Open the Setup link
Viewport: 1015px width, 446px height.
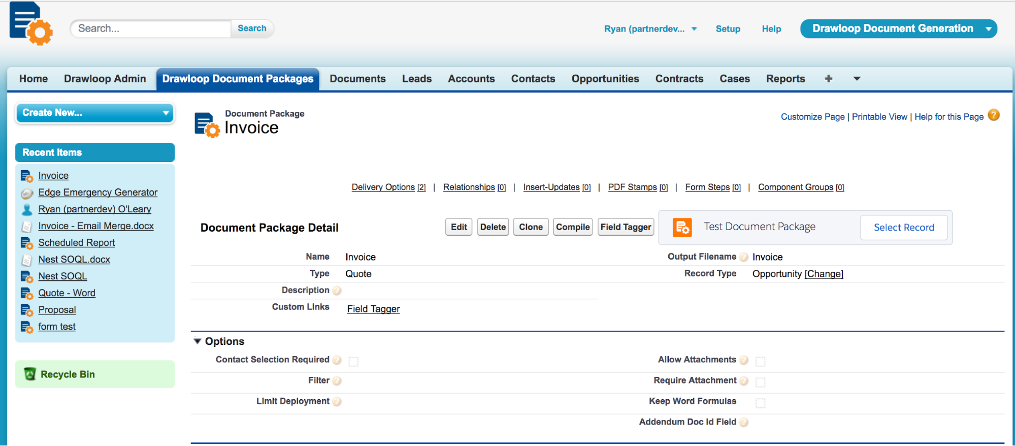click(728, 29)
